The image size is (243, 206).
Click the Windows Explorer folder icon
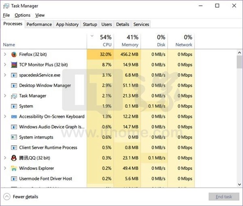click(x=14, y=168)
